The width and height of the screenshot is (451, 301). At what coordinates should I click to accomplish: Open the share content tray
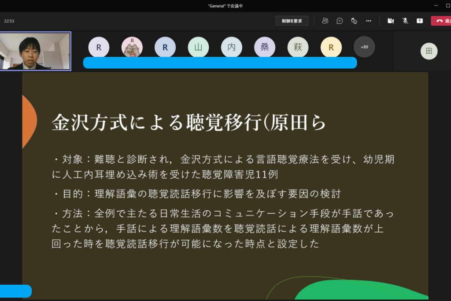[x=420, y=21]
